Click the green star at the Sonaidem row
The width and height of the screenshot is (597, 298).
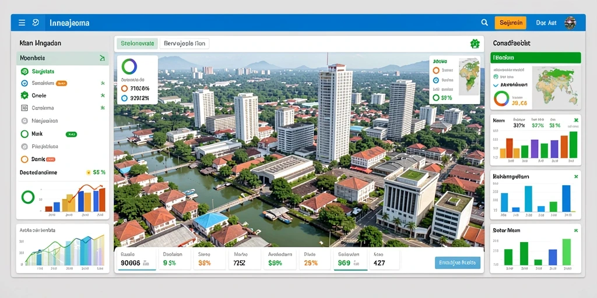[103, 83]
